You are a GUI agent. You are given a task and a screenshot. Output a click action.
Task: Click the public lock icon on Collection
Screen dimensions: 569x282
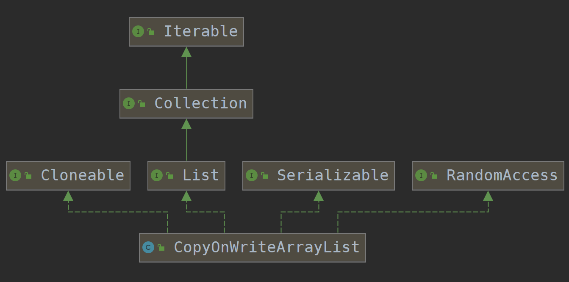click(142, 104)
